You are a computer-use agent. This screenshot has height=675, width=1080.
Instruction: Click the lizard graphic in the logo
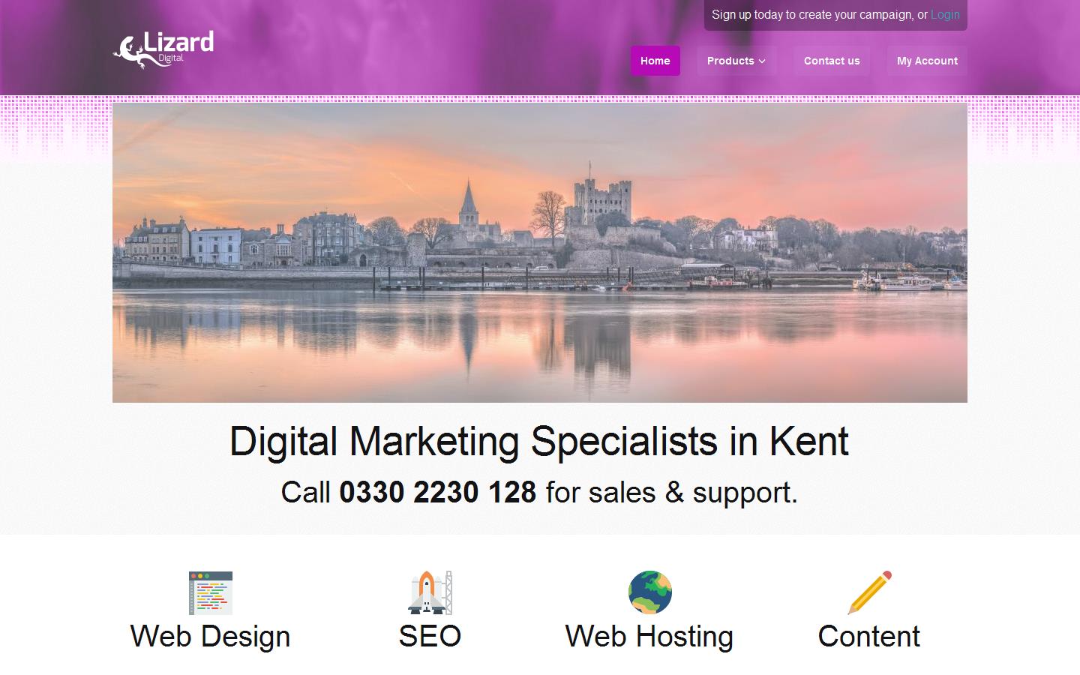click(x=129, y=52)
